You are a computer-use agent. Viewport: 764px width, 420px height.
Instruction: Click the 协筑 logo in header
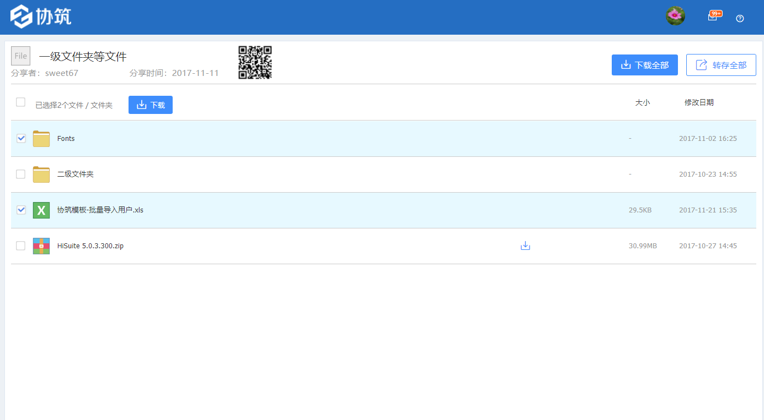pos(41,17)
